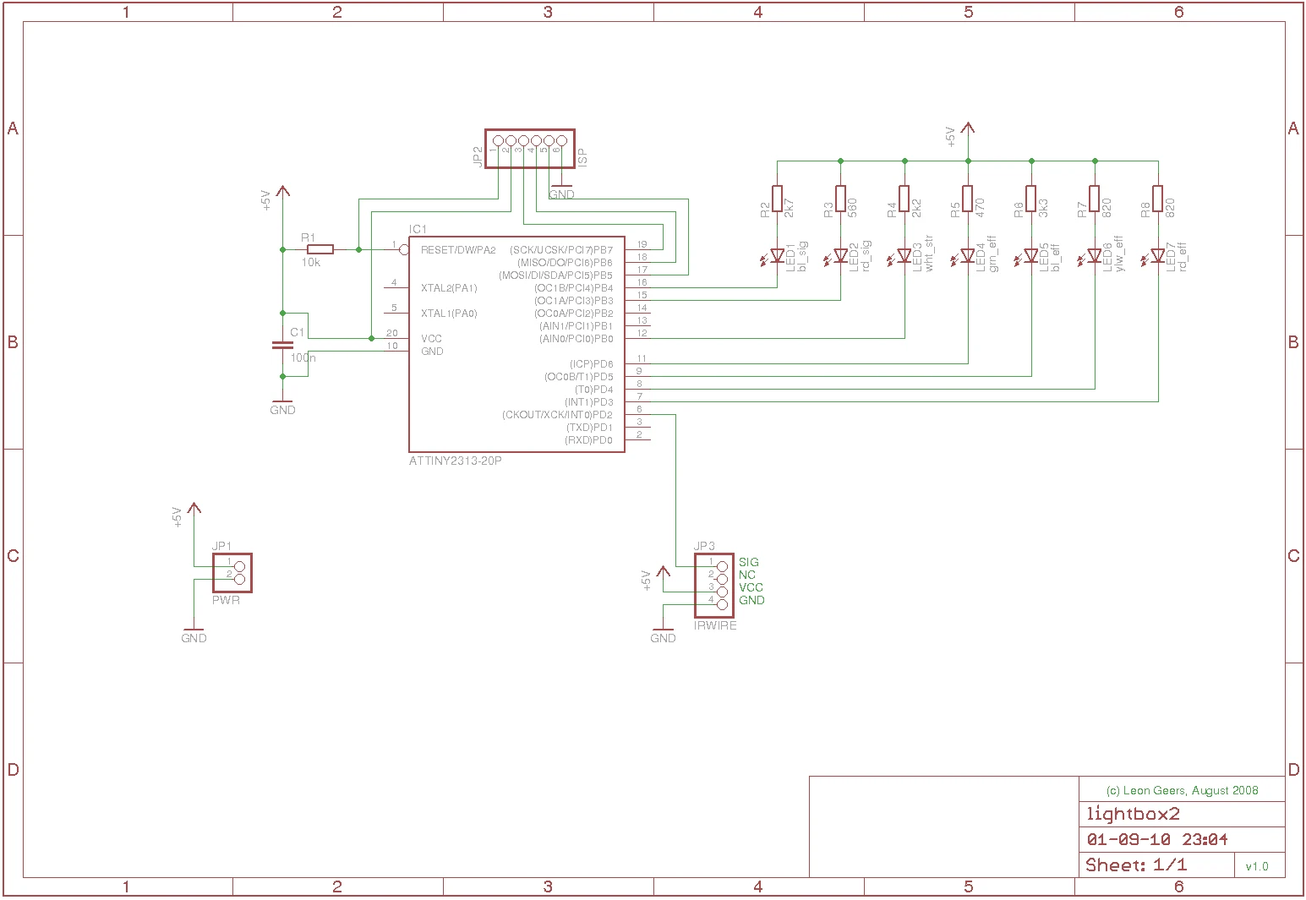Click the +5V supply arrow above LED resistors
1306x900 pixels.
point(968,130)
